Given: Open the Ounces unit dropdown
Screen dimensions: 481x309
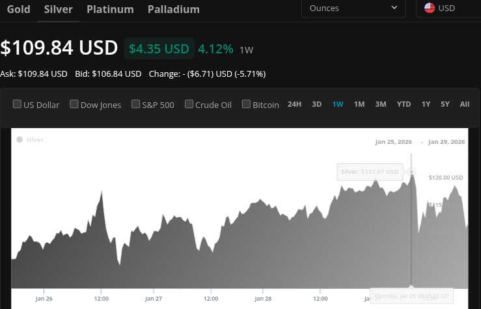Looking at the screenshot, I should [x=353, y=8].
